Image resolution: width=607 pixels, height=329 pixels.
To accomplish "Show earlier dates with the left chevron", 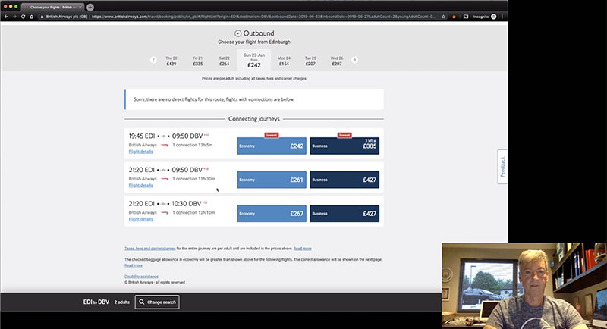I will click(x=154, y=60).
